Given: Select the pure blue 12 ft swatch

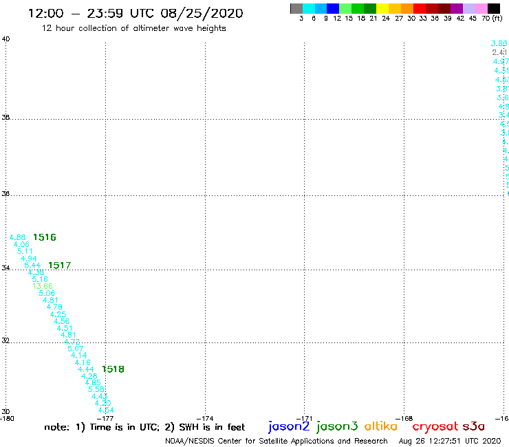Looking at the screenshot, I should tap(333, 8).
